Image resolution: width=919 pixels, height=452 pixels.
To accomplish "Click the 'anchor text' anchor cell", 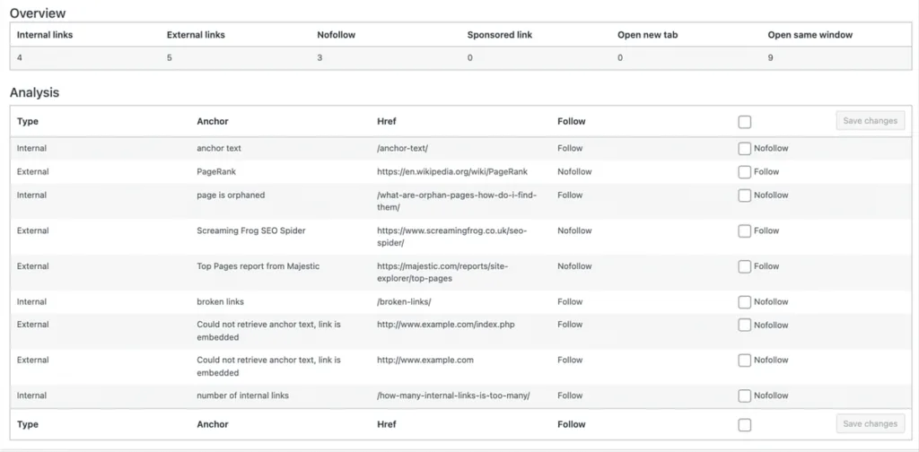I will click(x=219, y=148).
